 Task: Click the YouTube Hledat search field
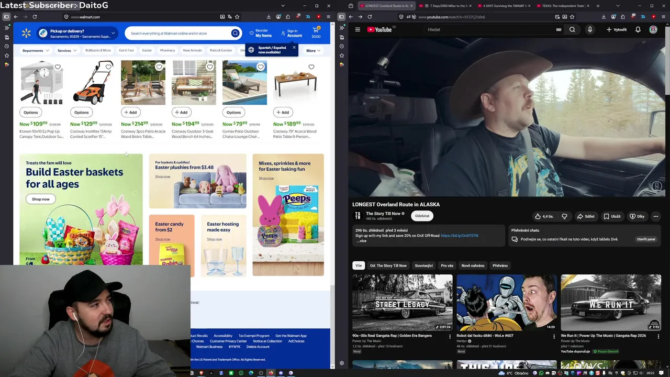(x=489, y=29)
